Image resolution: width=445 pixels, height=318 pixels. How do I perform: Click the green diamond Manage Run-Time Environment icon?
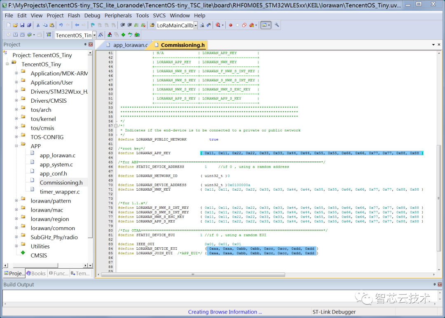point(123,35)
